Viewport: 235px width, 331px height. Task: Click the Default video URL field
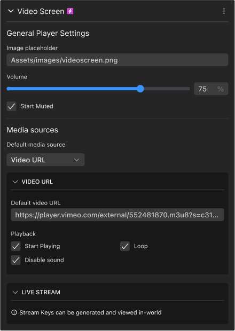pyautogui.click(x=117, y=215)
